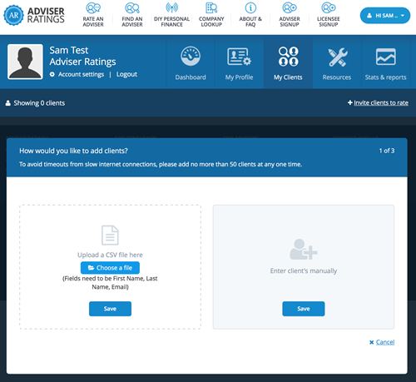Screen dimensions: 416x382
Task: Switch to the My Profile tab
Action: 239,63
